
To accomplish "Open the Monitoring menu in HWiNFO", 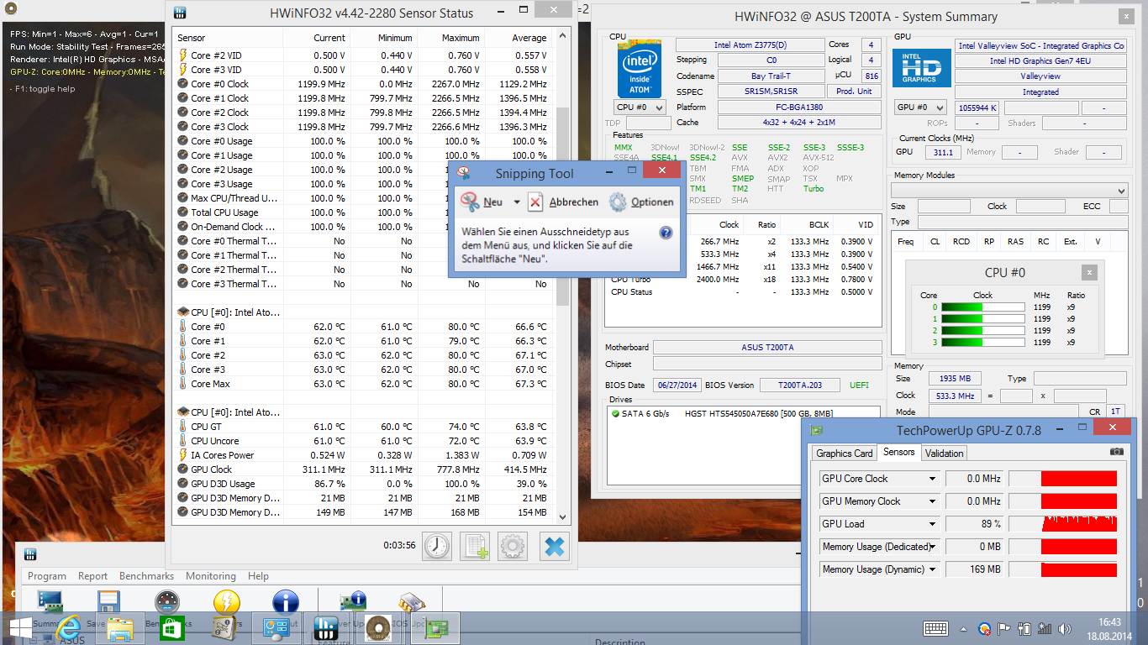I will pos(211,576).
